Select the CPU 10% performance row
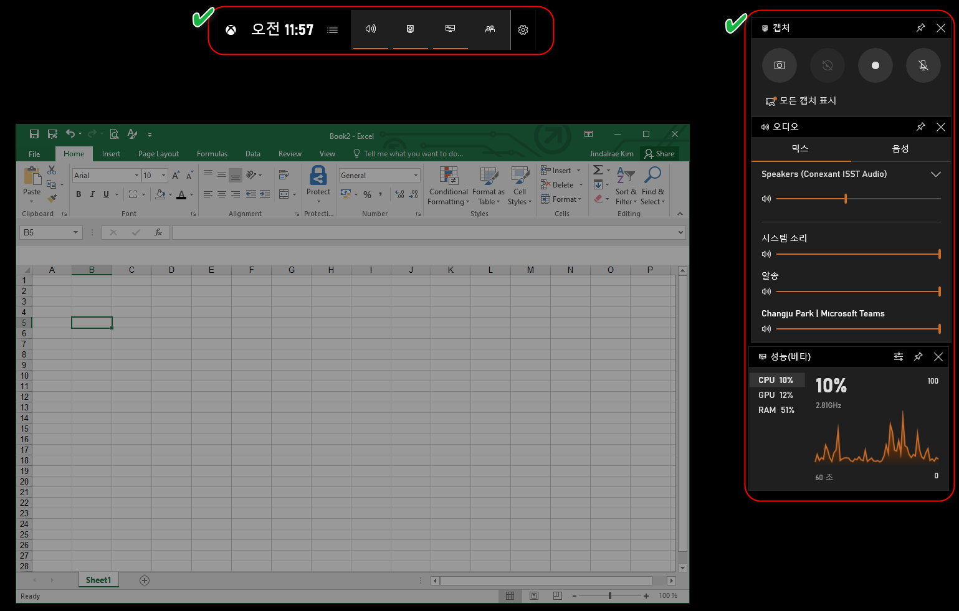 point(776,380)
